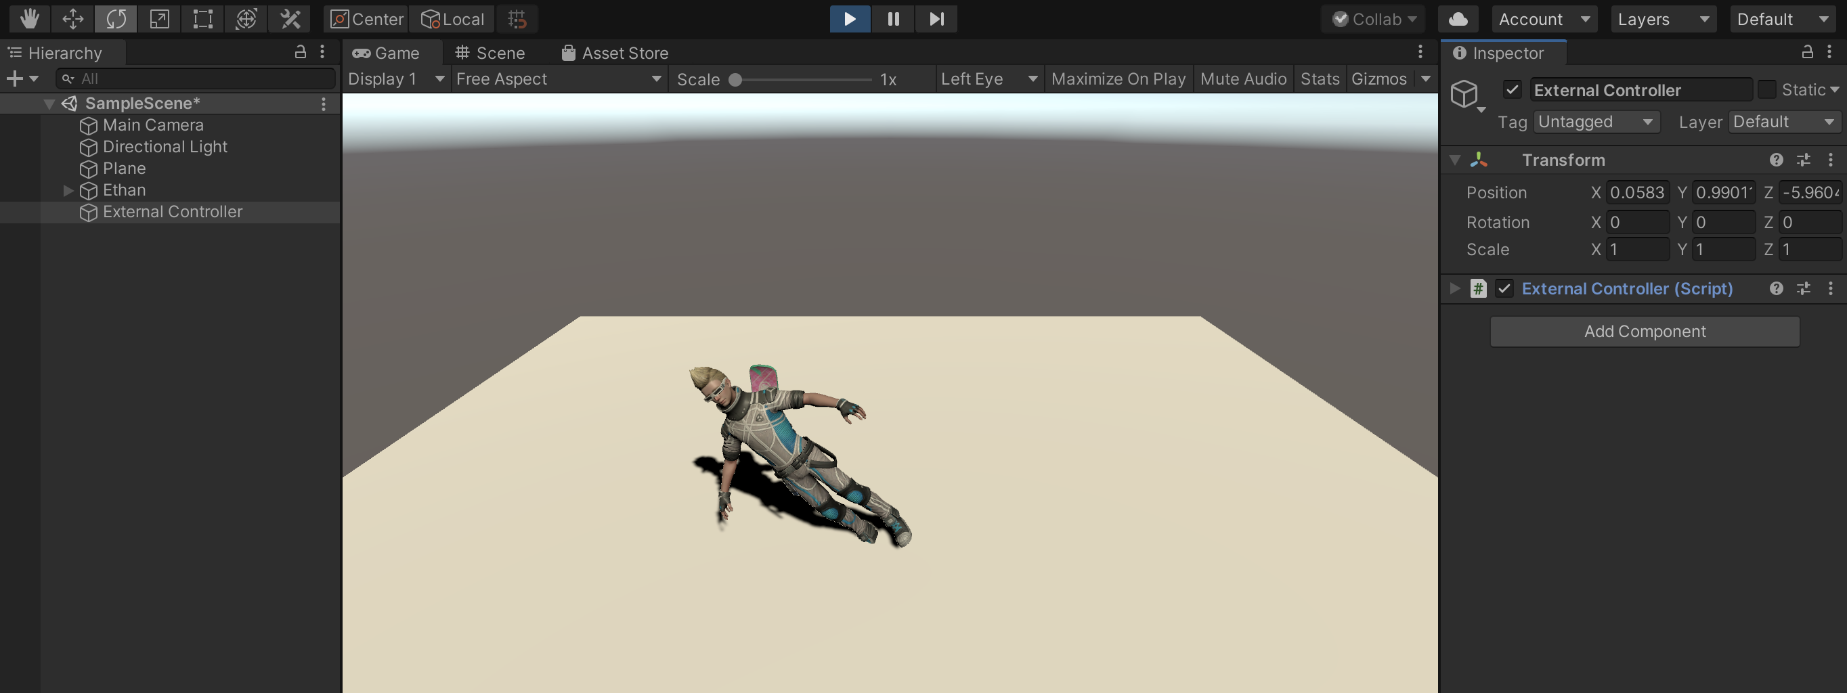Select the Move tool

pos(72,19)
